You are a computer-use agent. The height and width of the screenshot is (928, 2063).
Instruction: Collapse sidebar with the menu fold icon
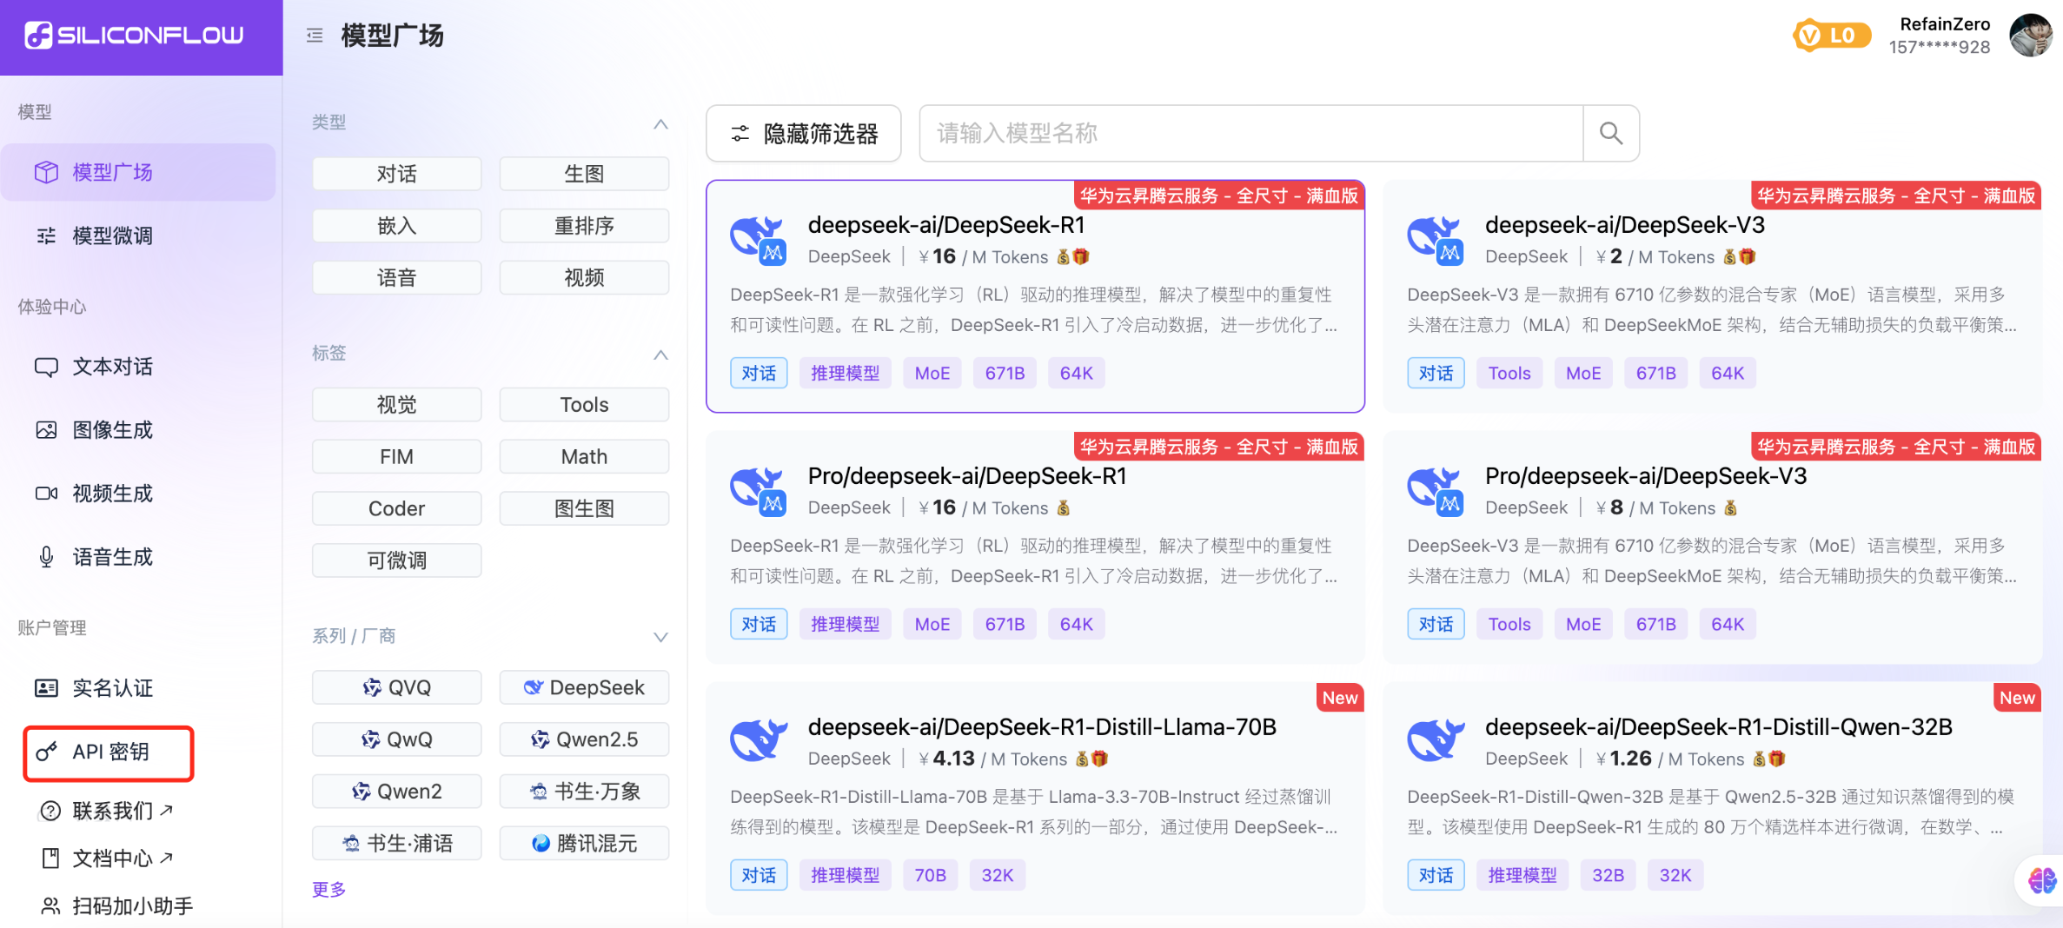click(x=315, y=36)
